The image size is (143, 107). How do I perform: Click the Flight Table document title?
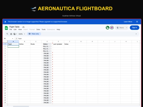pos(14,27)
